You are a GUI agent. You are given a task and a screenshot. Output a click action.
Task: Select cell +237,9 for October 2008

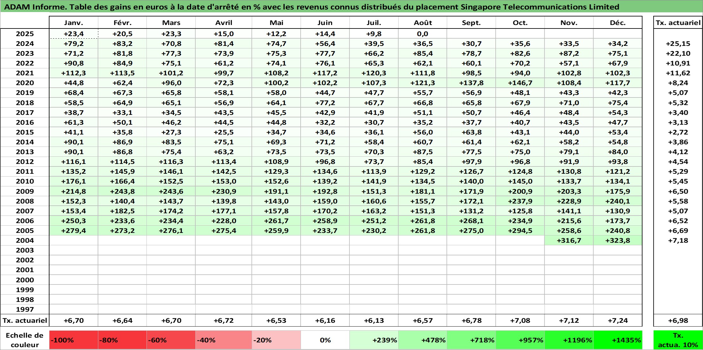pyautogui.click(x=520, y=201)
